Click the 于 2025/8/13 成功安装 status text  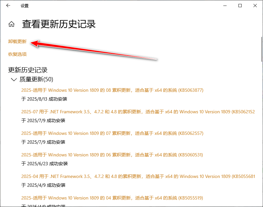pos(44,99)
